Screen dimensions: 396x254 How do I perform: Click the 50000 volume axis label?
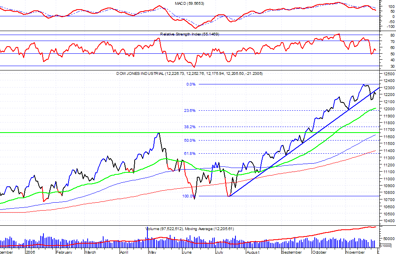click(389, 238)
